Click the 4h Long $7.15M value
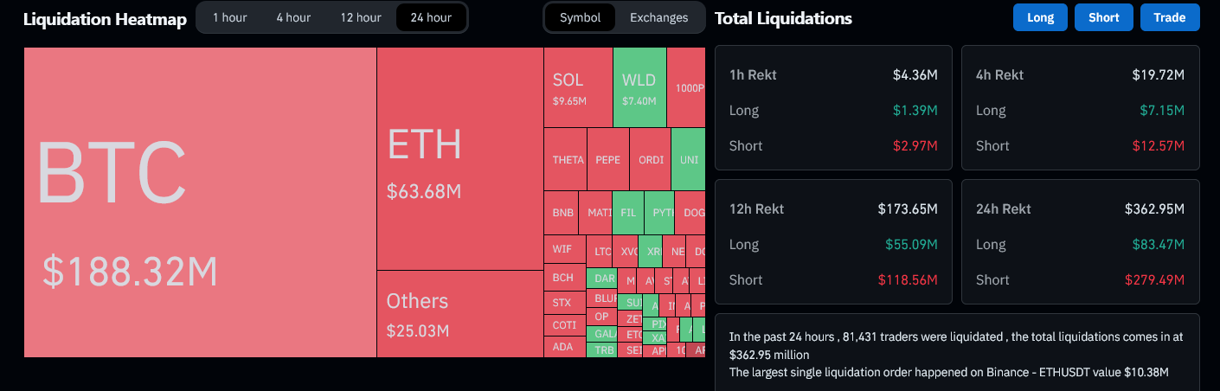This screenshot has height=391, width=1220. [1162, 110]
